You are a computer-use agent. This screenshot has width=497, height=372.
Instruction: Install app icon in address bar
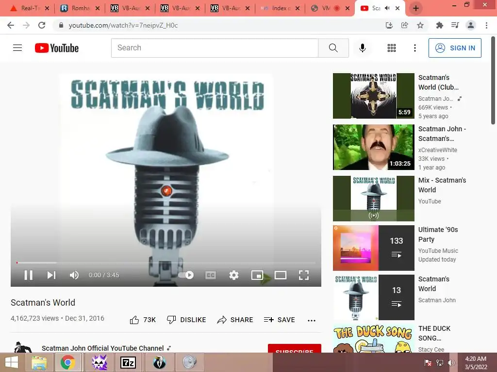tap(389, 25)
